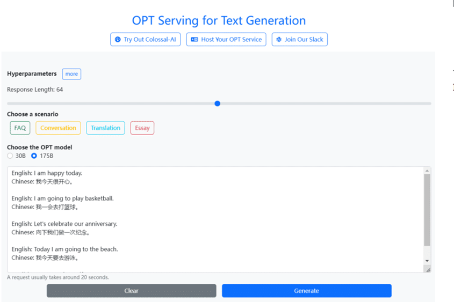Viewport: 454px width, 302px height.
Task: Choose the FAQ scenario
Action: [20, 128]
